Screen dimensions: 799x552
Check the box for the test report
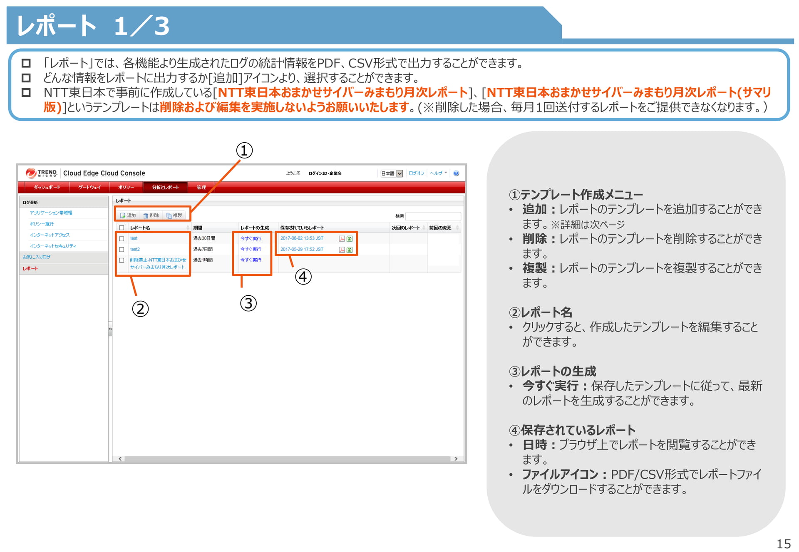pyautogui.click(x=122, y=239)
